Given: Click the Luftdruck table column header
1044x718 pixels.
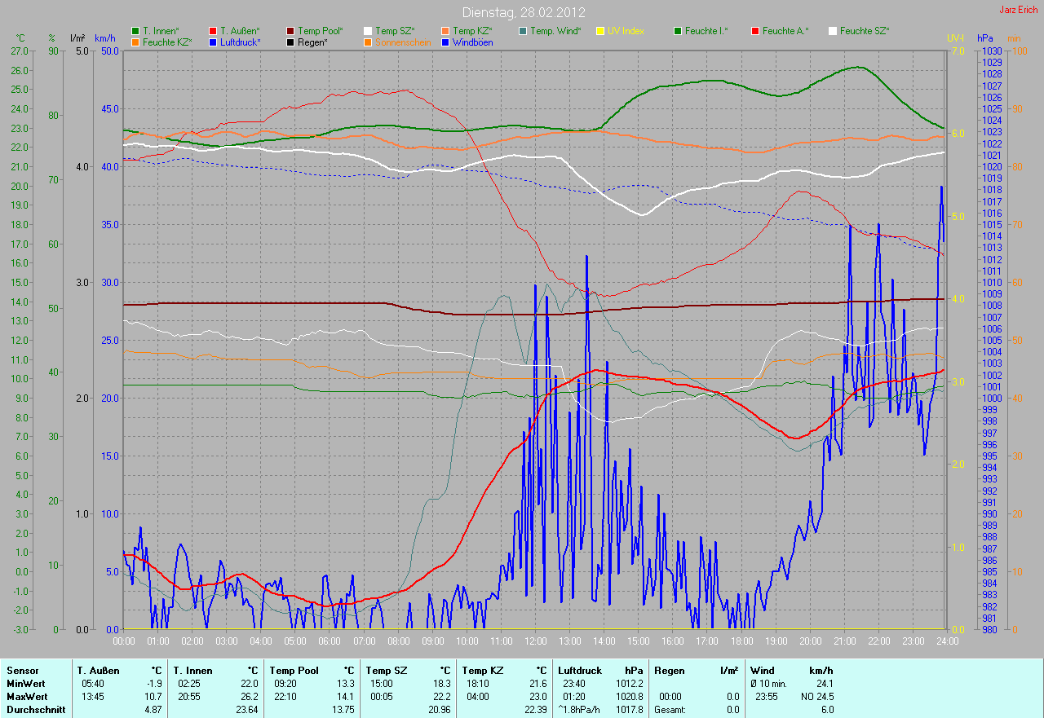Looking at the screenshot, I should point(580,671).
